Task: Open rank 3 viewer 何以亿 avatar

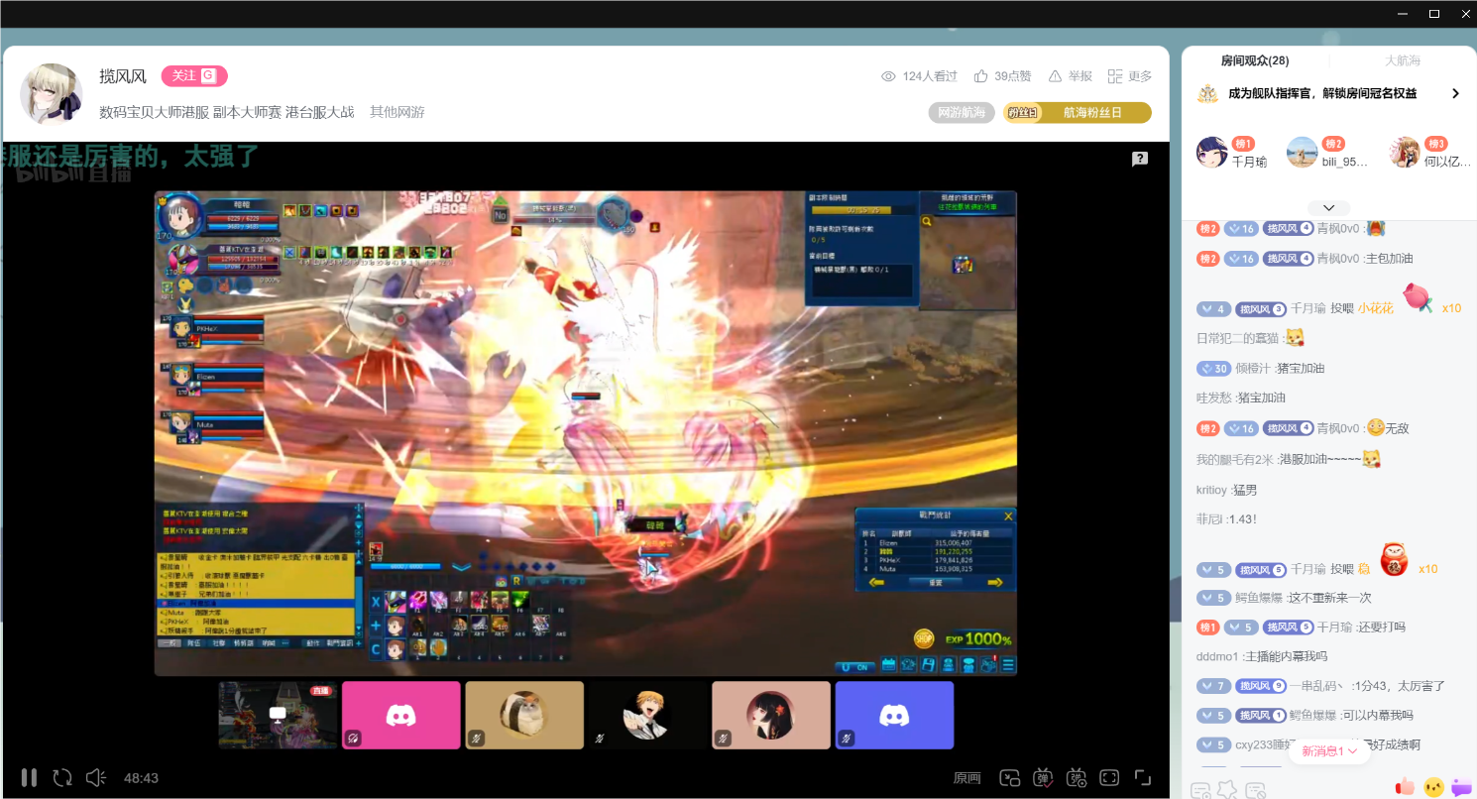Action: 1406,152
